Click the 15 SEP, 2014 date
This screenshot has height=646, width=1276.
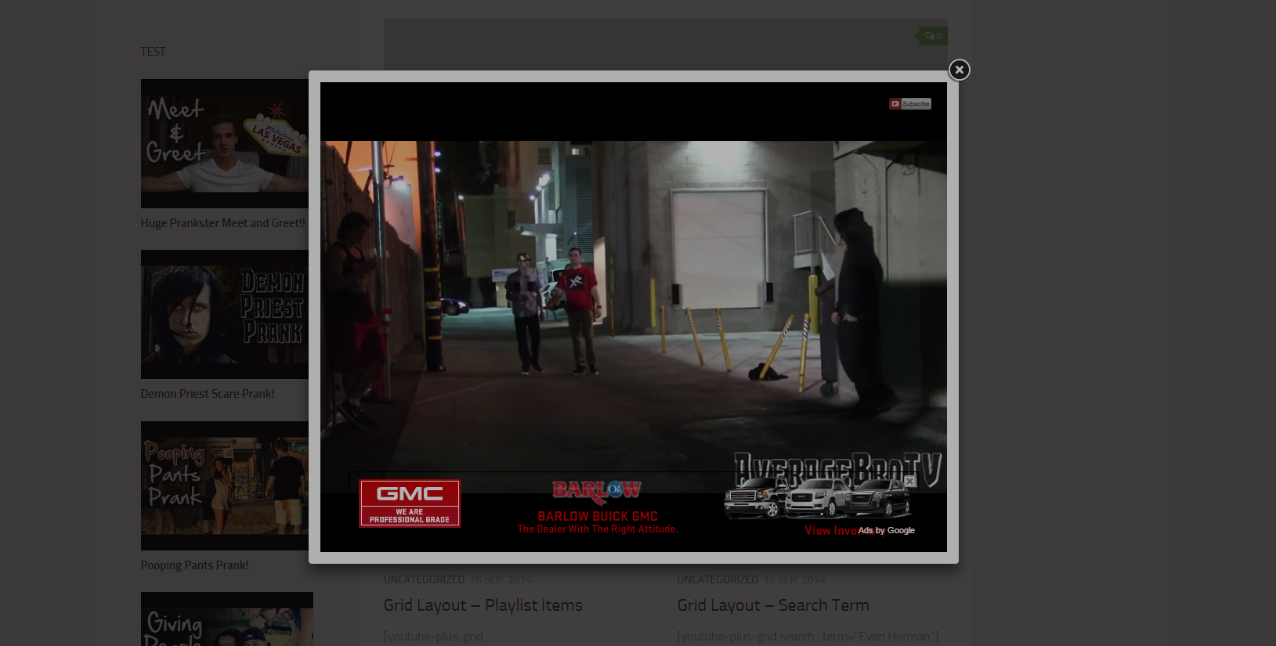(x=794, y=579)
